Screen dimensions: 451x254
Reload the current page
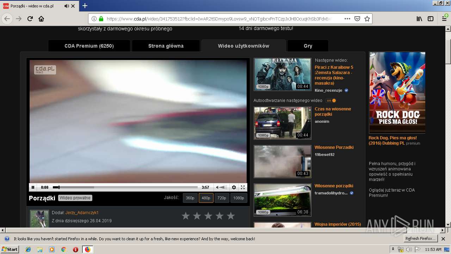coord(30,19)
